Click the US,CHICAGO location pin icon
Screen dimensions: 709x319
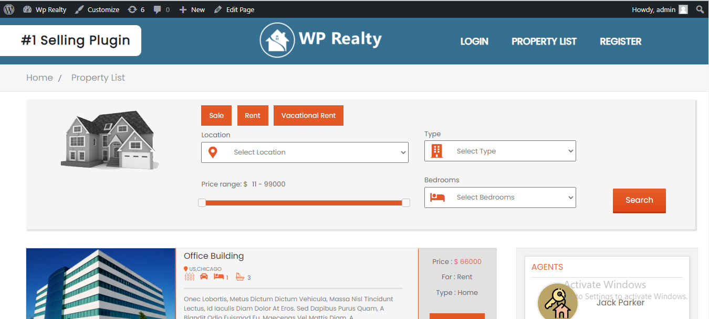pos(186,269)
